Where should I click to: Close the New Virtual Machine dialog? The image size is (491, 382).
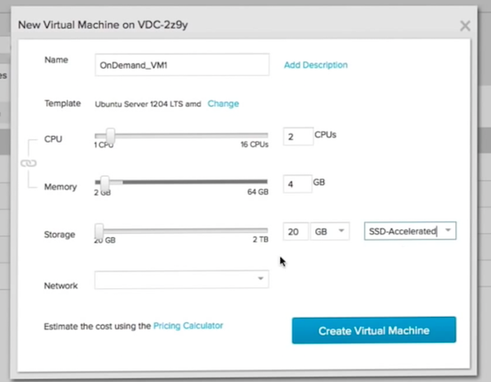click(x=465, y=26)
